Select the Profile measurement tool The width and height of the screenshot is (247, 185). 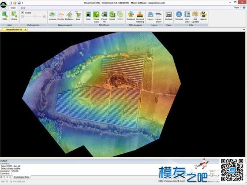[61, 16]
